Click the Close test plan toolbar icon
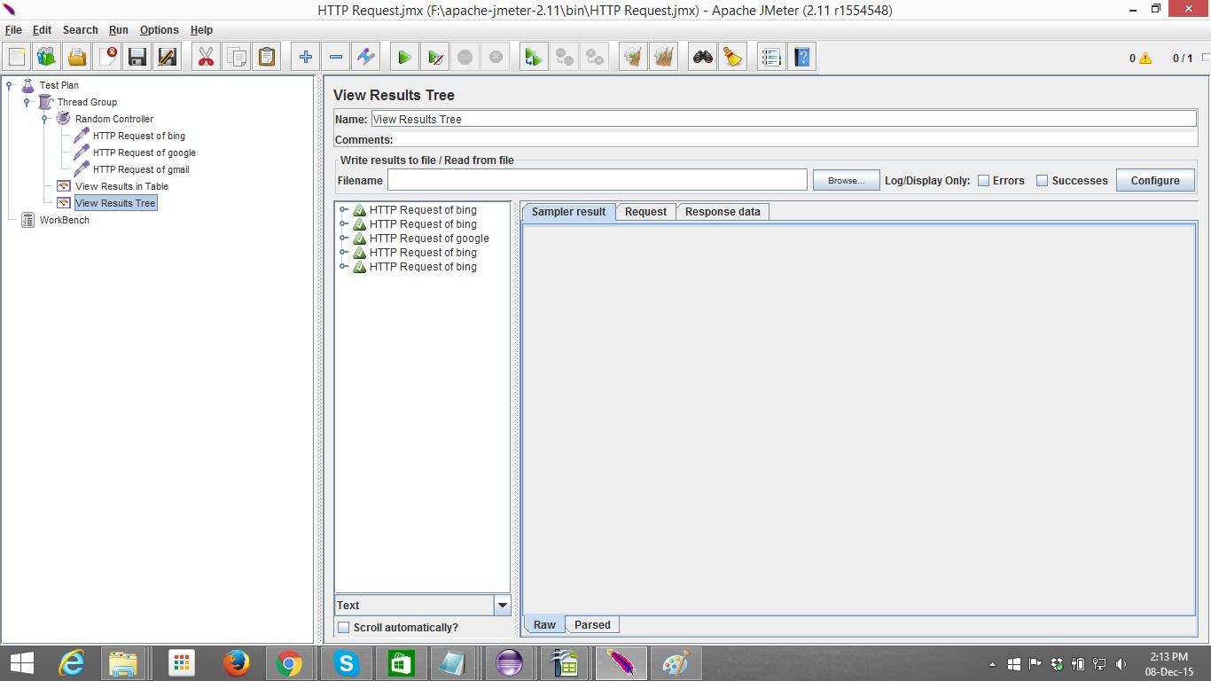Image resolution: width=1211 pixels, height=681 pixels. click(107, 58)
